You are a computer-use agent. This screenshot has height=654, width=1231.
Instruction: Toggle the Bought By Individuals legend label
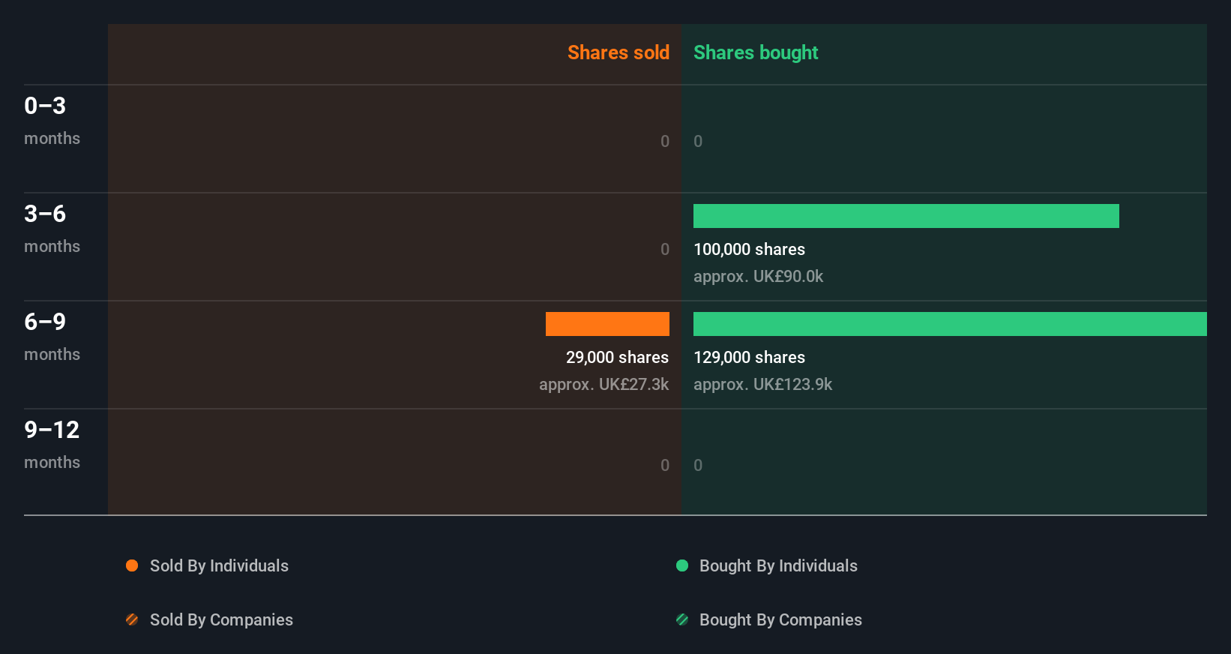click(x=778, y=566)
